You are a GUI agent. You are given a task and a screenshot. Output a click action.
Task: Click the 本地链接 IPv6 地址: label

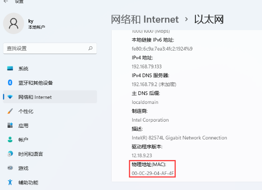tap(153, 40)
